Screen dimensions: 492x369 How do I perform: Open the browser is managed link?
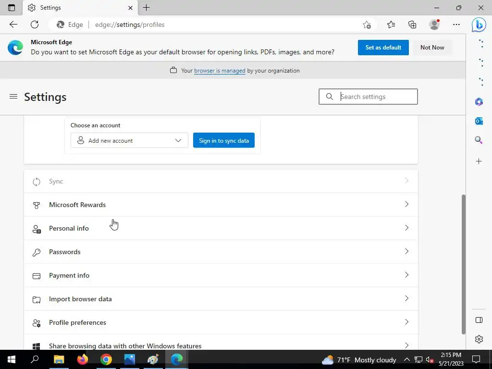pyautogui.click(x=220, y=71)
